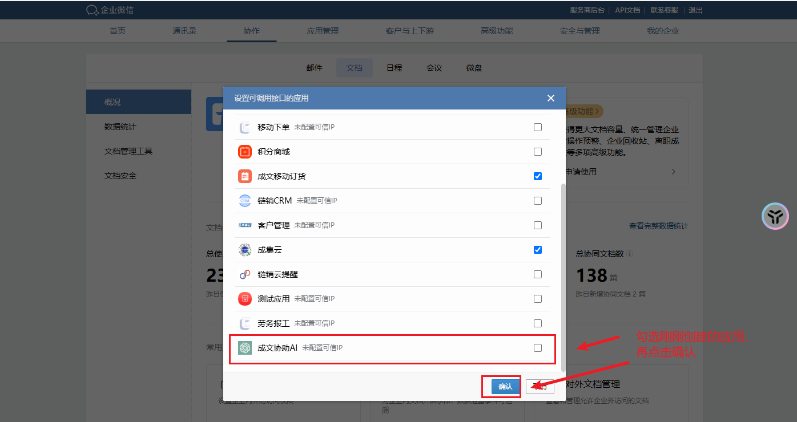Click the 成文协助AI app icon

[244, 347]
